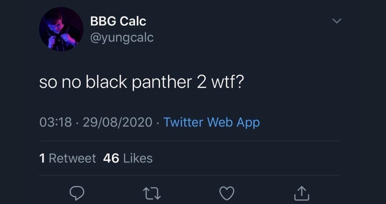Show the list of 46 Likes
This screenshot has height=204, width=386.
tap(128, 158)
